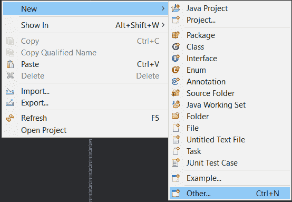
Task: Click the Source Folder icon
Action: click(176, 93)
